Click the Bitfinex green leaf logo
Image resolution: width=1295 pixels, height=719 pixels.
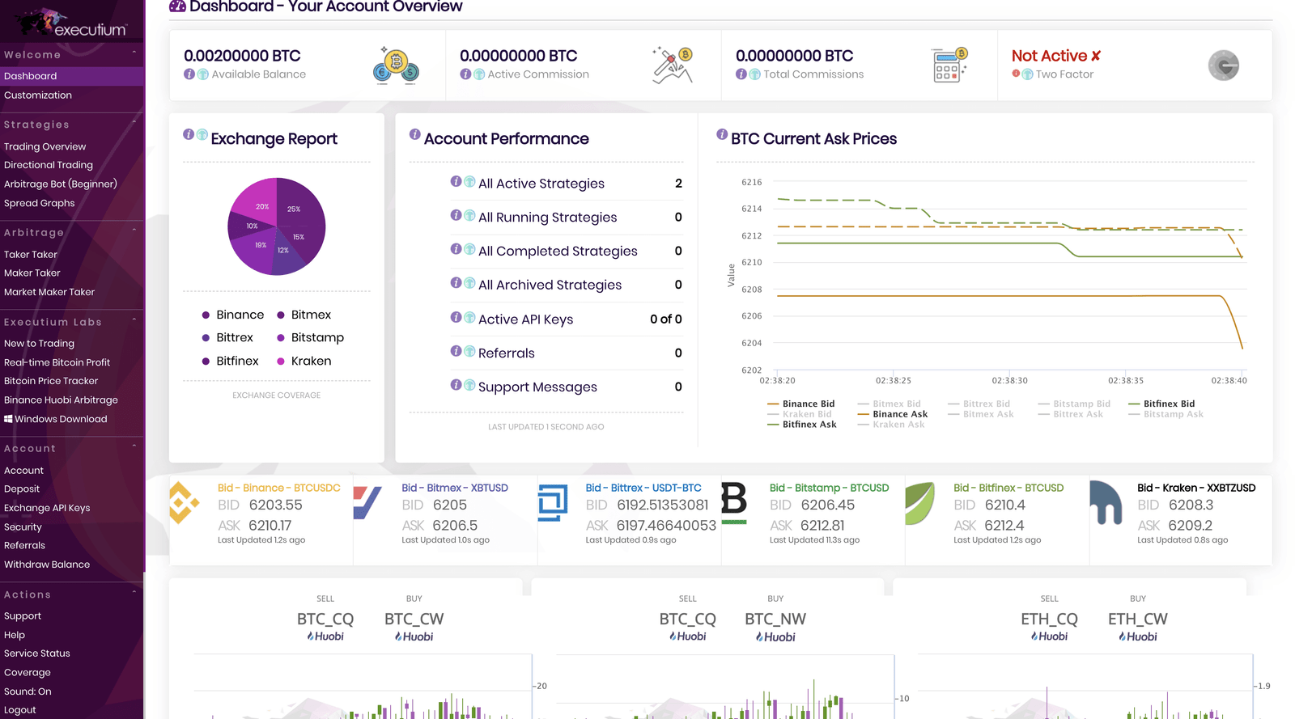(919, 502)
